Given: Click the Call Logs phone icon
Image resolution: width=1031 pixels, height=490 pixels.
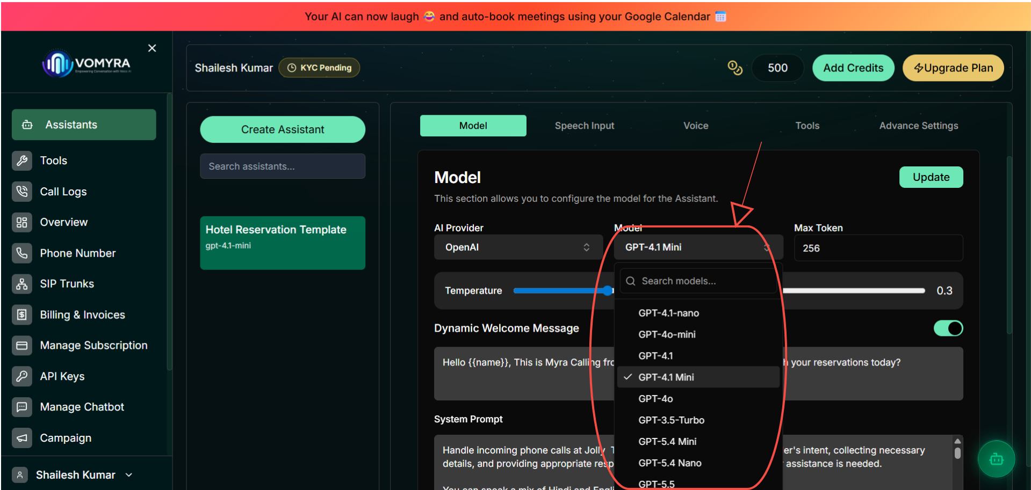Looking at the screenshot, I should 22,191.
